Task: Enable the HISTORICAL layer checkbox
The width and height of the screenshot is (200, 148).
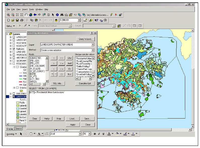Action: pos(14,58)
